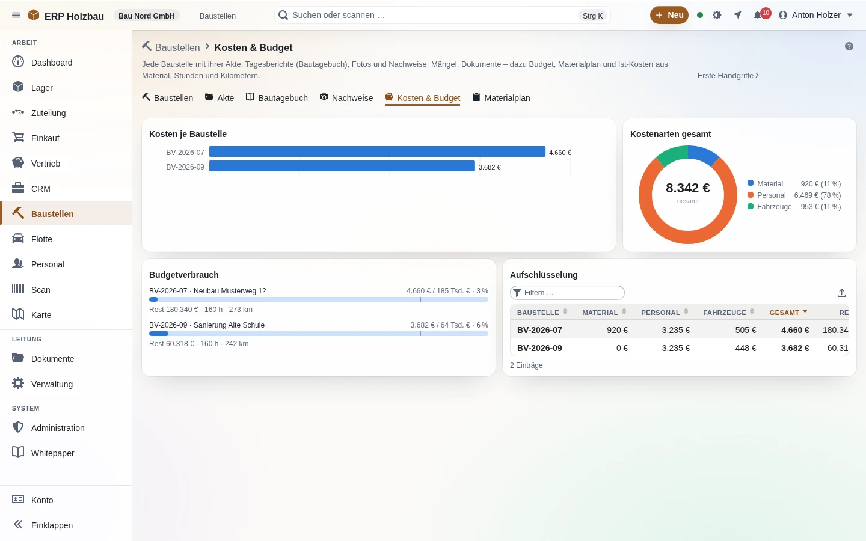
Task: Sort table by Material column
Action: pyautogui.click(x=604, y=313)
